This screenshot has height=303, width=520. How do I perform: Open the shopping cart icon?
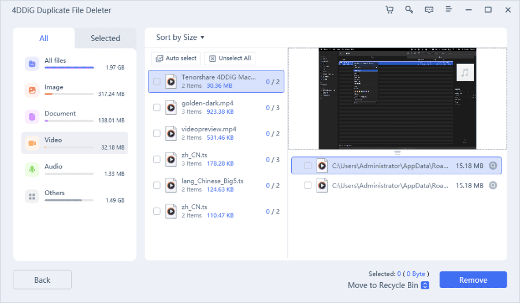point(389,10)
